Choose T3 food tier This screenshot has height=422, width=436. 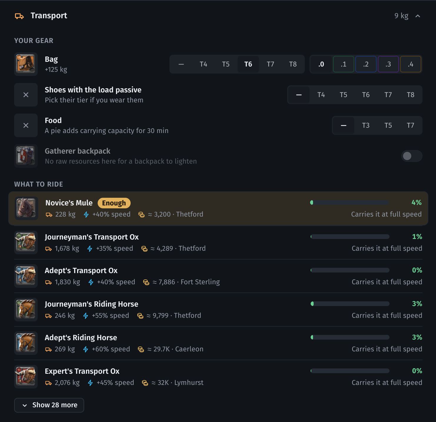tap(366, 125)
